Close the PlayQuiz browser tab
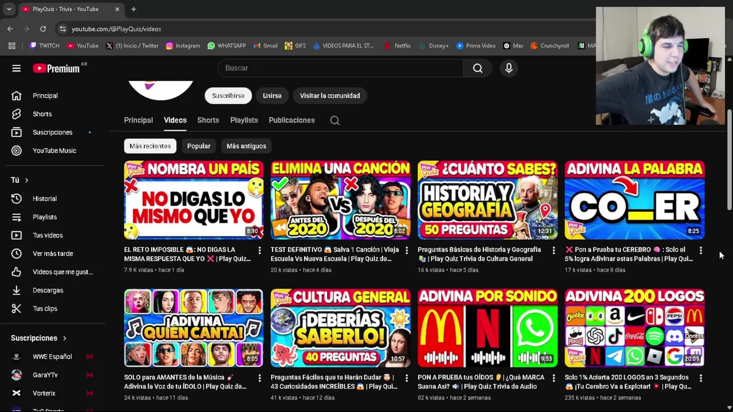 [117, 9]
